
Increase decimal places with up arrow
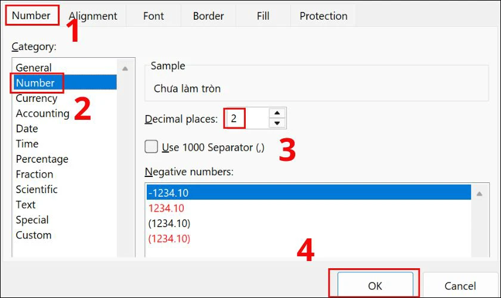[277, 113]
